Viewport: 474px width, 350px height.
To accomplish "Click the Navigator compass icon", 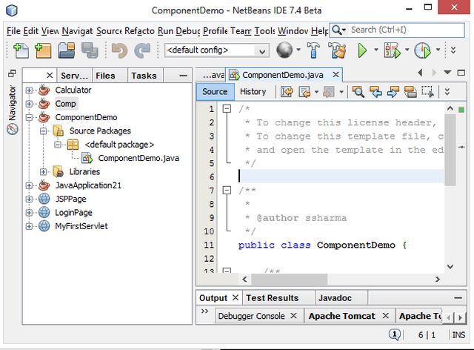I will click(13, 129).
